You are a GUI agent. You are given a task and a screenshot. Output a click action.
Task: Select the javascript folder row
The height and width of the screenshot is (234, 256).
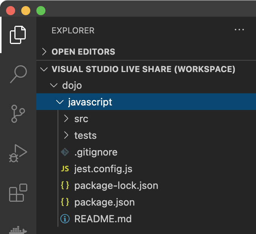pos(146,102)
